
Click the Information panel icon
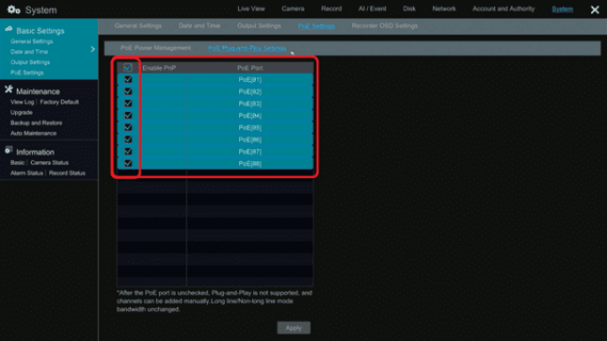pos(9,151)
